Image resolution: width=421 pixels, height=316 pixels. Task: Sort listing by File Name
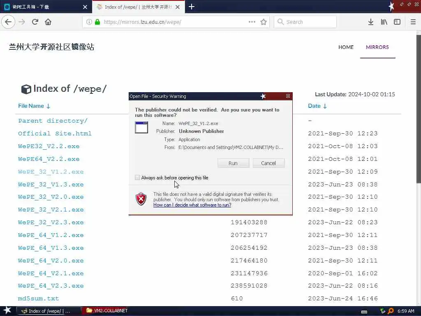coord(34,106)
